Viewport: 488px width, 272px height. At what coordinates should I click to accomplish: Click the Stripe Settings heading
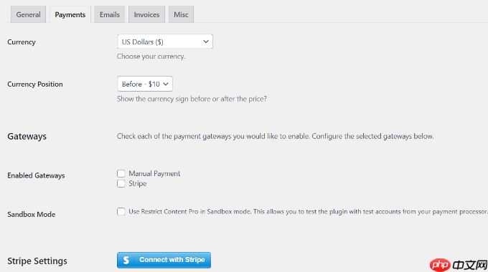[37, 261]
